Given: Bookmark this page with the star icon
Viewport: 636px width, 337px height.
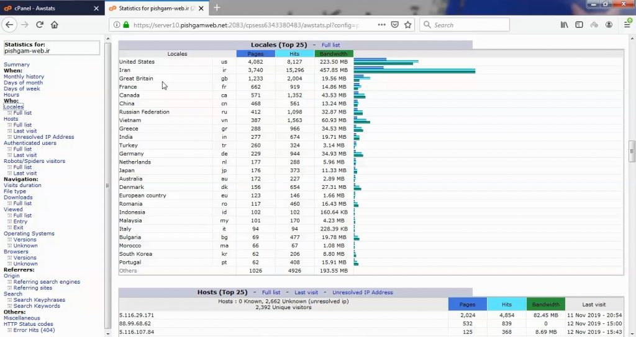Looking at the screenshot, I should pyautogui.click(x=407, y=25).
